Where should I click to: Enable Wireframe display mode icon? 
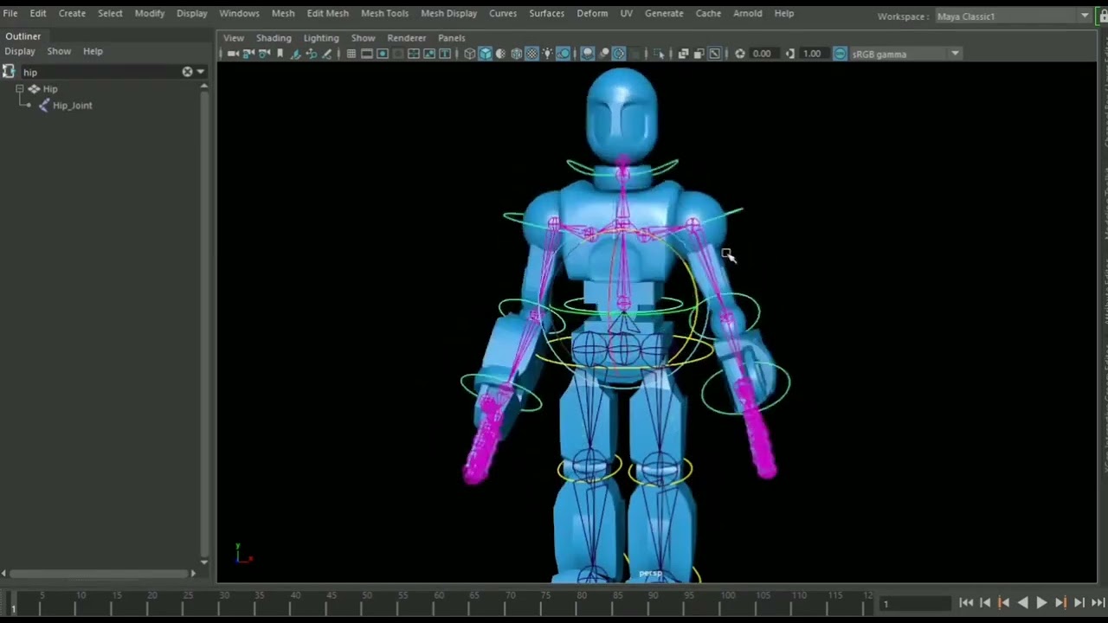click(x=469, y=54)
